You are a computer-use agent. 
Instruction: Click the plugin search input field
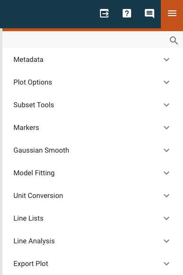click(x=86, y=41)
